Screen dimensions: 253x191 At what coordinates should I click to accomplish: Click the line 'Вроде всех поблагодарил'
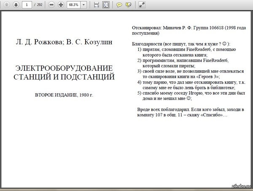coord(191,110)
